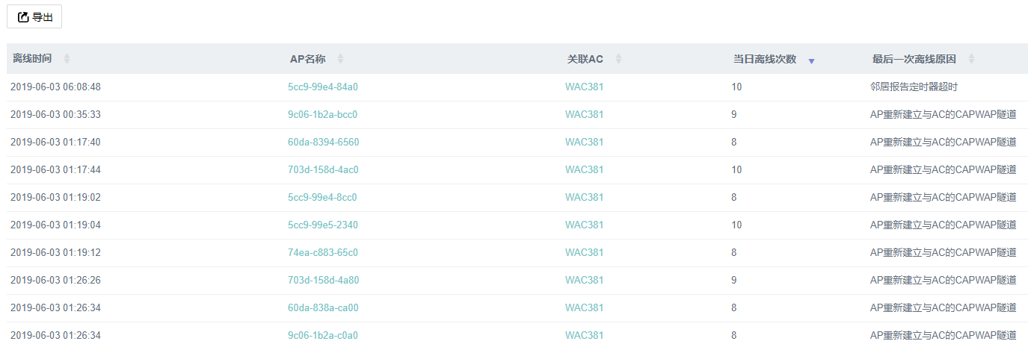Click AP name 60da-838a-ca00

coord(323,307)
